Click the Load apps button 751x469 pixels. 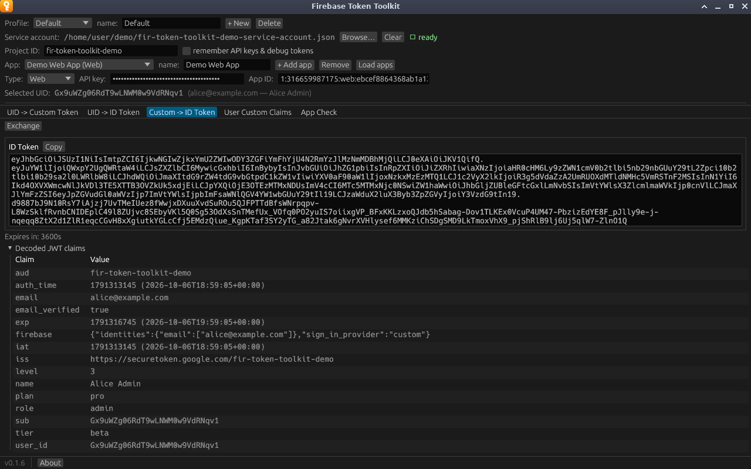[x=375, y=65]
